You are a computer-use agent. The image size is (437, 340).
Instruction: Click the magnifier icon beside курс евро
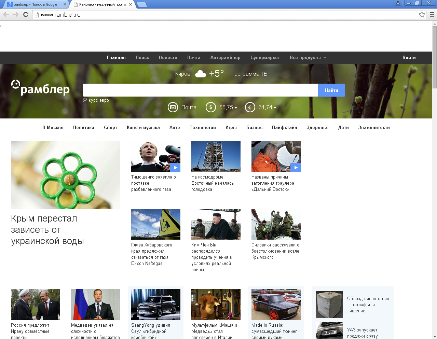tap(85, 100)
